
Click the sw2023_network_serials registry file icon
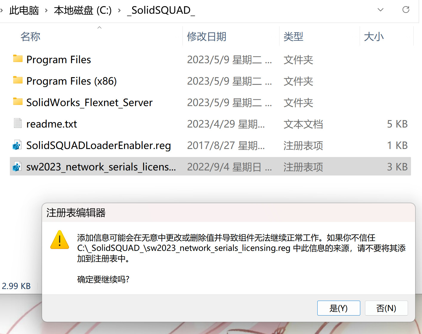click(x=17, y=167)
